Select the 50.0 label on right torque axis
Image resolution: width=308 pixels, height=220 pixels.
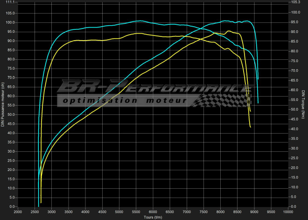tap(294, 110)
